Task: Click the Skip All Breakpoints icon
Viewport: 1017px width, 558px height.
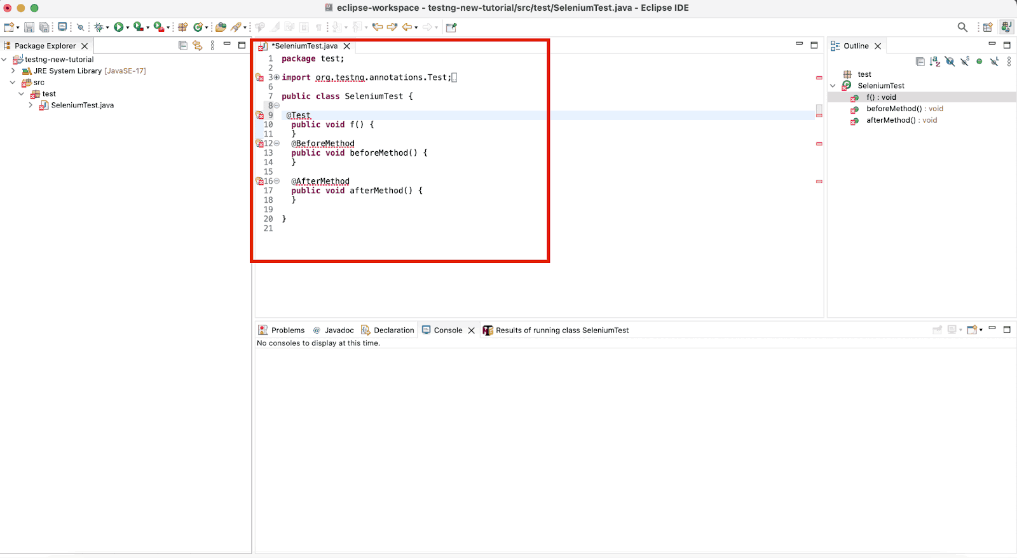Action: pos(80,27)
